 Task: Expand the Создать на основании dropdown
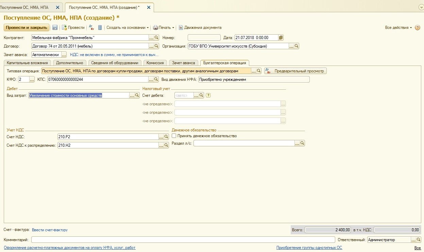tap(128, 28)
